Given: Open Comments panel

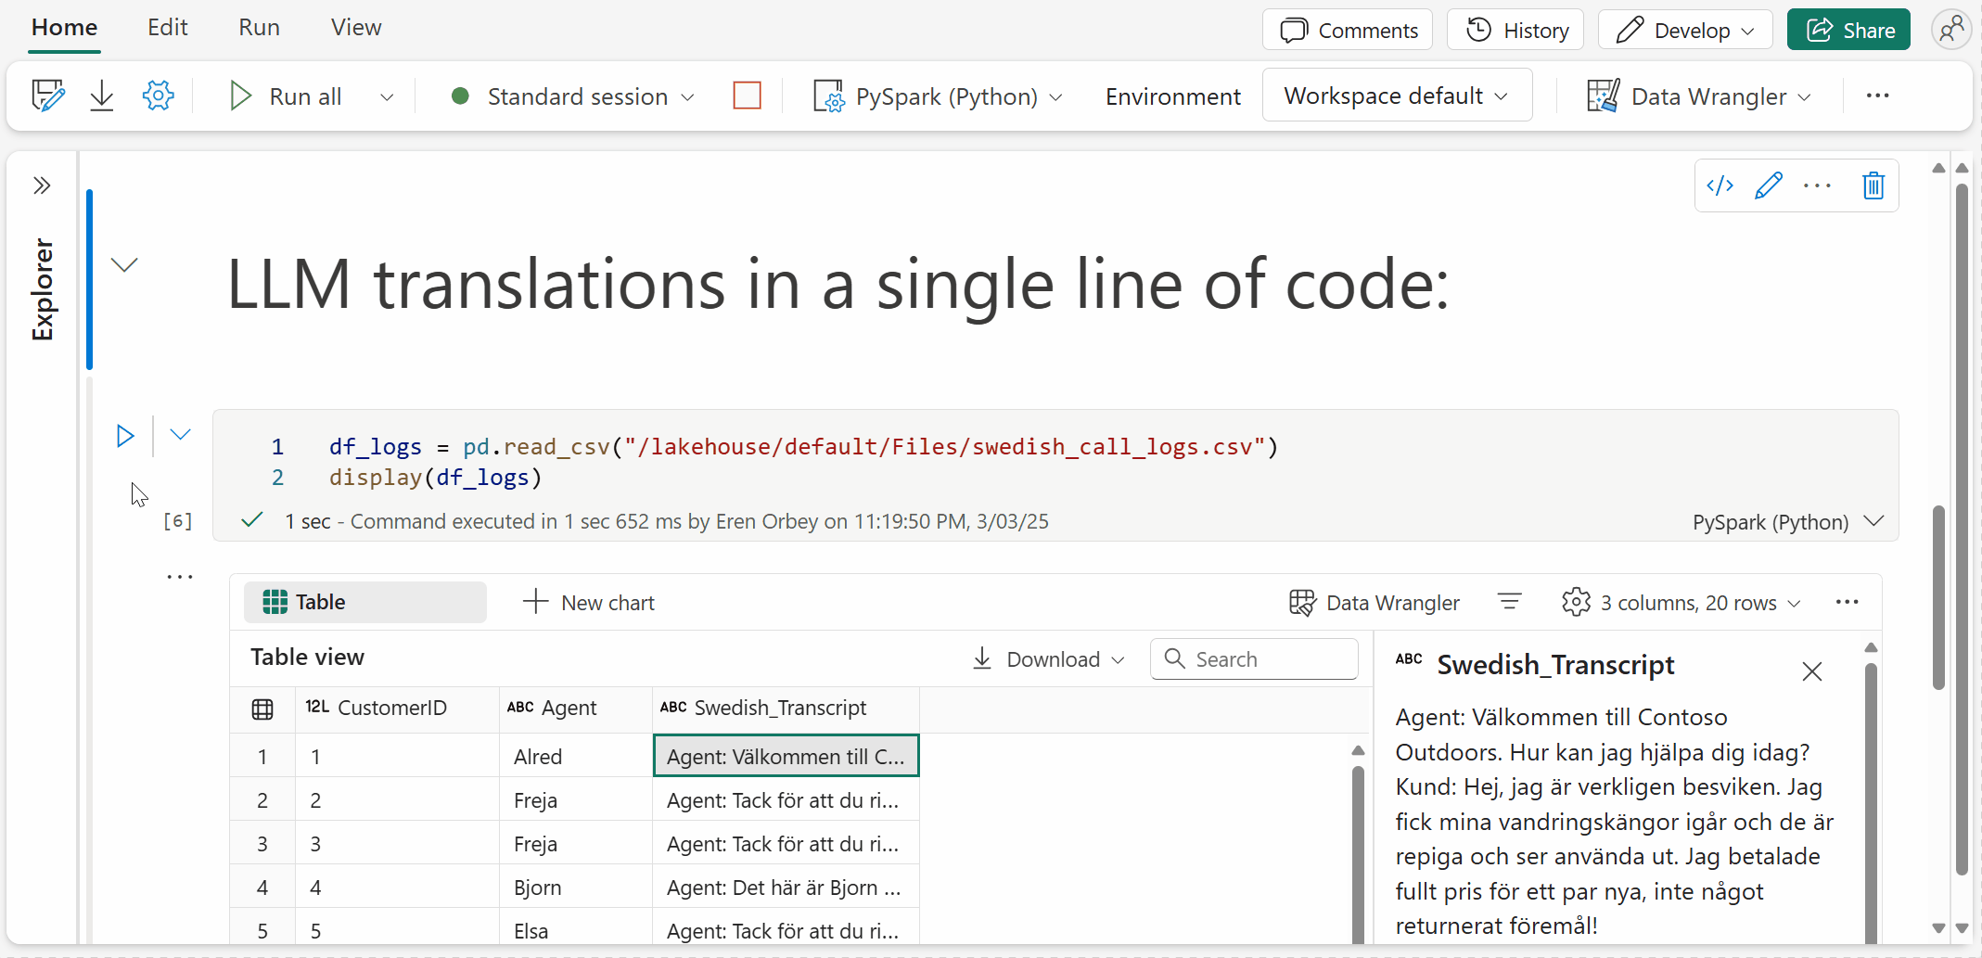Looking at the screenshot, I should (x=1348, y=30).
